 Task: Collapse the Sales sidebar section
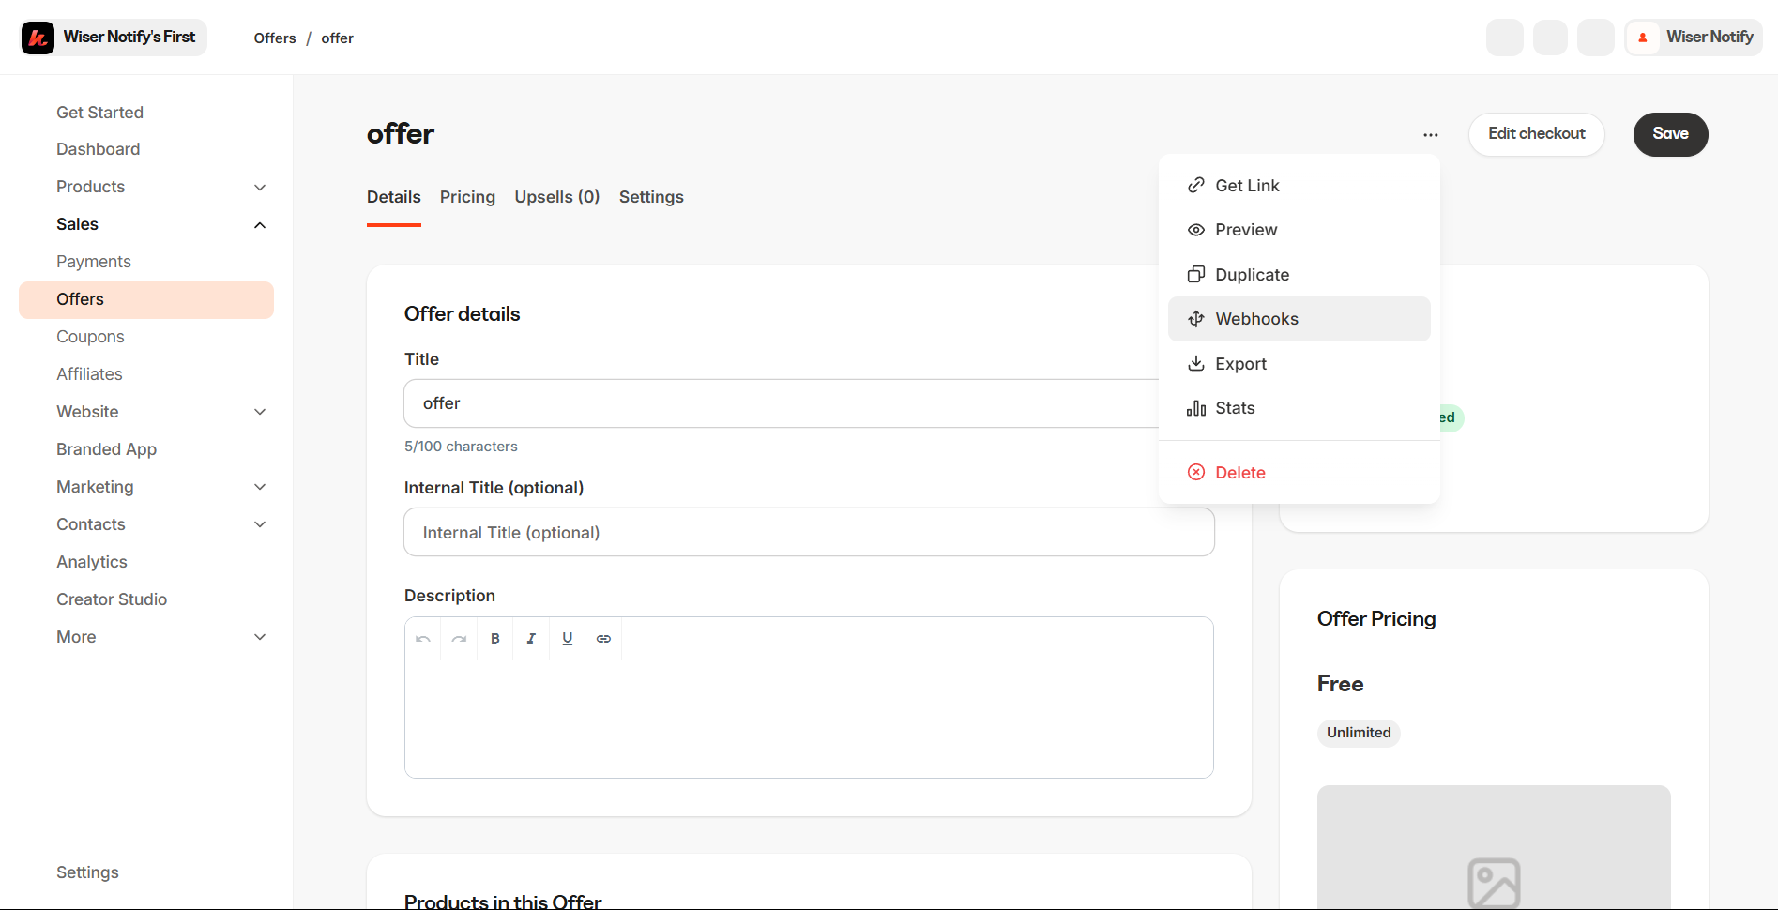(x=260, y=225)
